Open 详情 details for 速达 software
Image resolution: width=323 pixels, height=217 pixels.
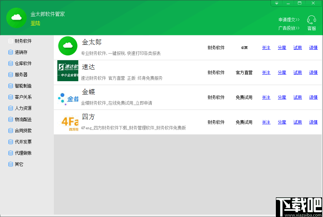click(313, 72)
